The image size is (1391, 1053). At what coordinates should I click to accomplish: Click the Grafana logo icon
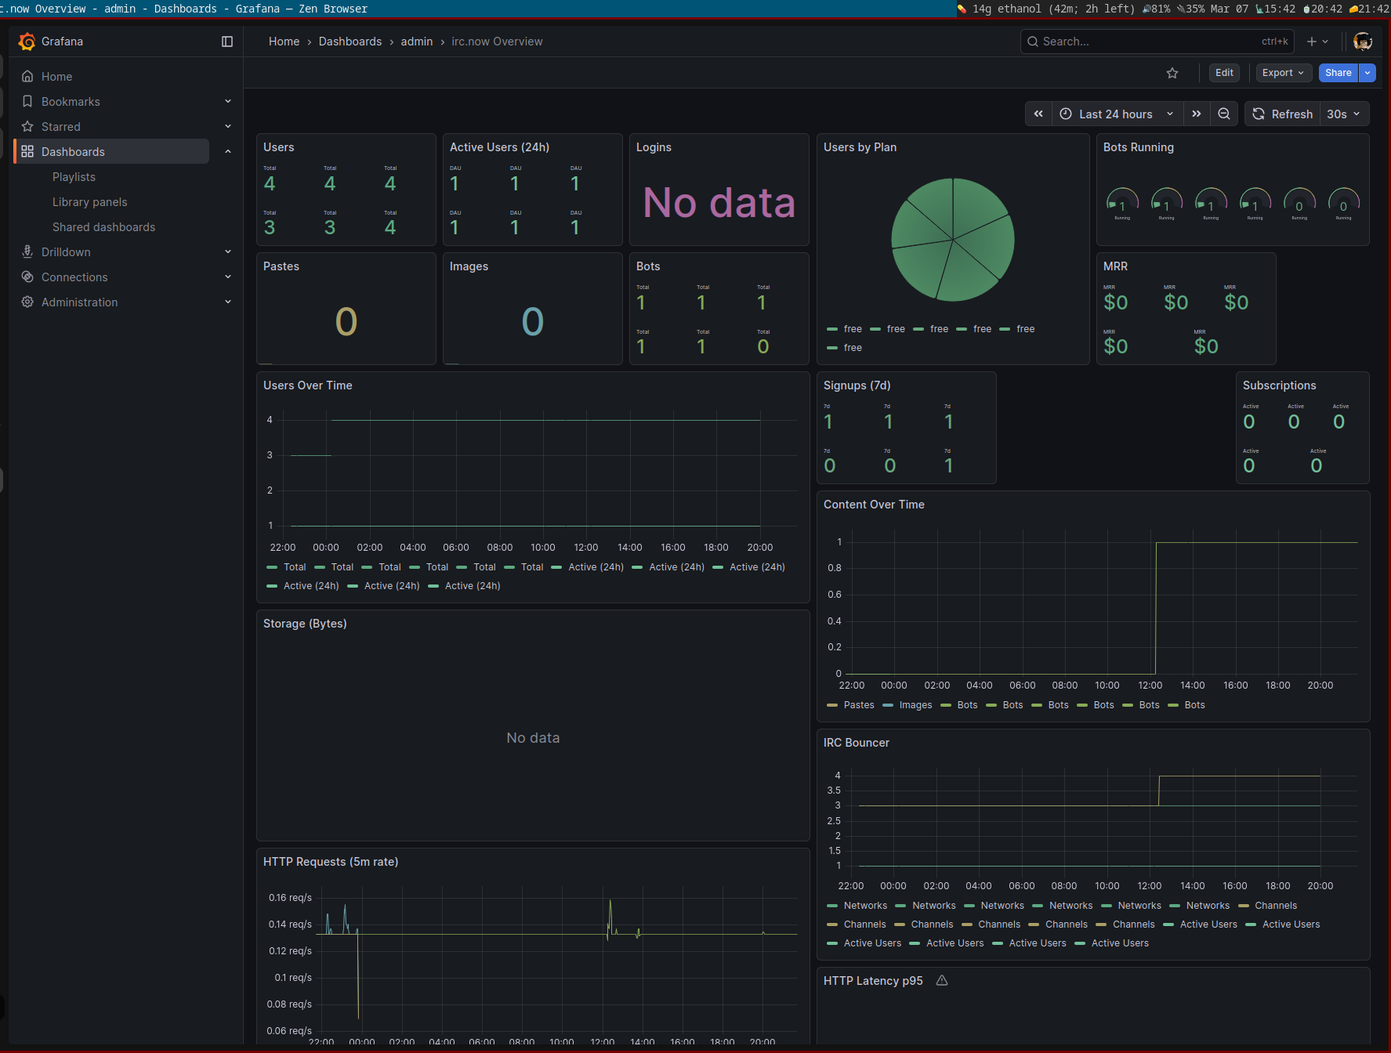point(27,42)
